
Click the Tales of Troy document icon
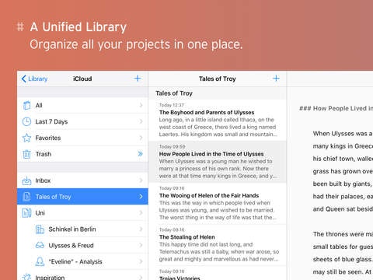[x=26, y=197]
